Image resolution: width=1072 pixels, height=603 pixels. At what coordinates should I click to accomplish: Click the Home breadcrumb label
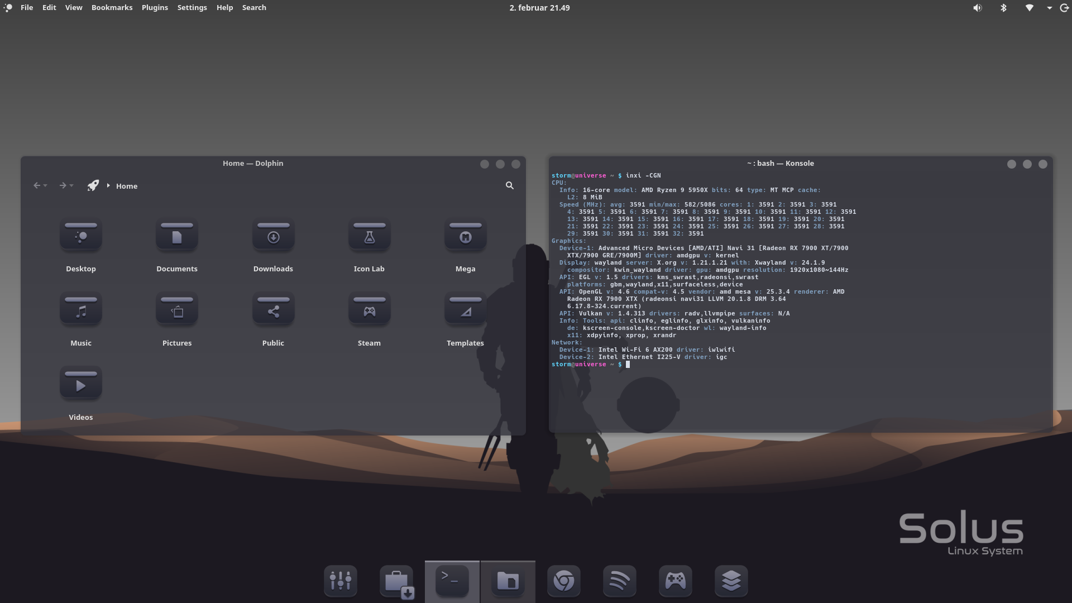click(126, 186)
